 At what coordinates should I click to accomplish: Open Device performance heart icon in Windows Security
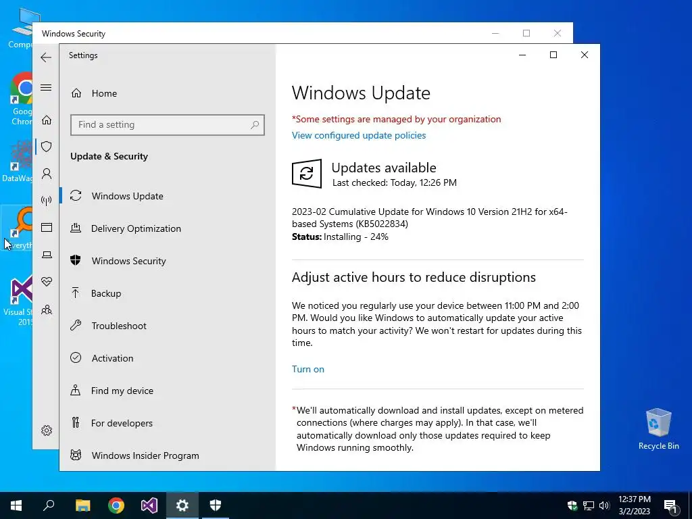(47, 282)
